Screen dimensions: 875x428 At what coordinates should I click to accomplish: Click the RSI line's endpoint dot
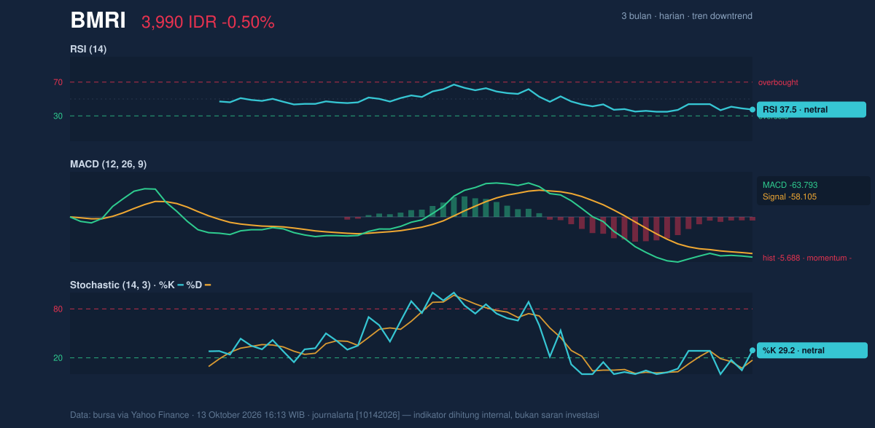point(752,110)
